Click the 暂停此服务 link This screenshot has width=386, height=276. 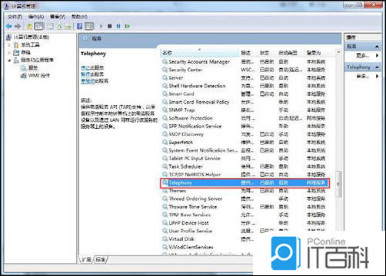(92, 74)
